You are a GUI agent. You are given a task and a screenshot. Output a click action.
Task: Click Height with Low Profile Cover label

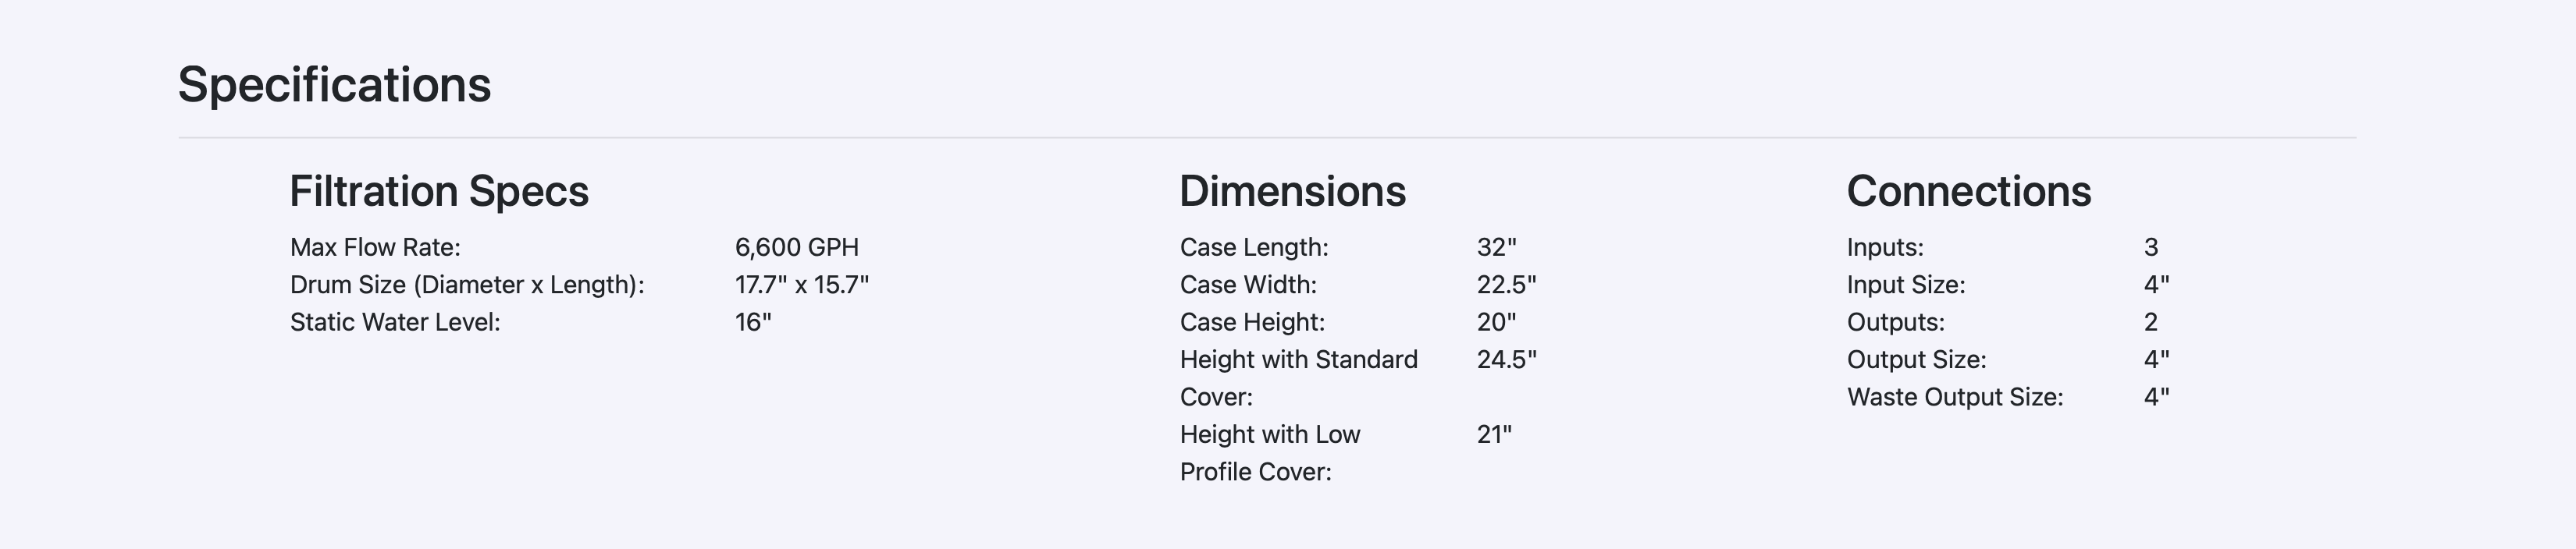pos(1270,453)
